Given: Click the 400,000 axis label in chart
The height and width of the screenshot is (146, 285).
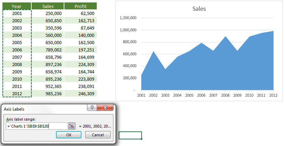Looking at the screenshot, I should point(129,66).
